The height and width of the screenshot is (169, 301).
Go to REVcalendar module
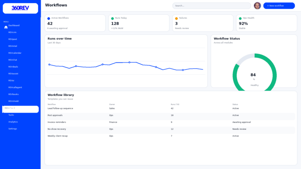coord(15,53)
